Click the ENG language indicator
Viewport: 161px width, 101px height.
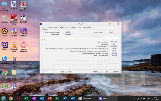(x=148, y=99)
